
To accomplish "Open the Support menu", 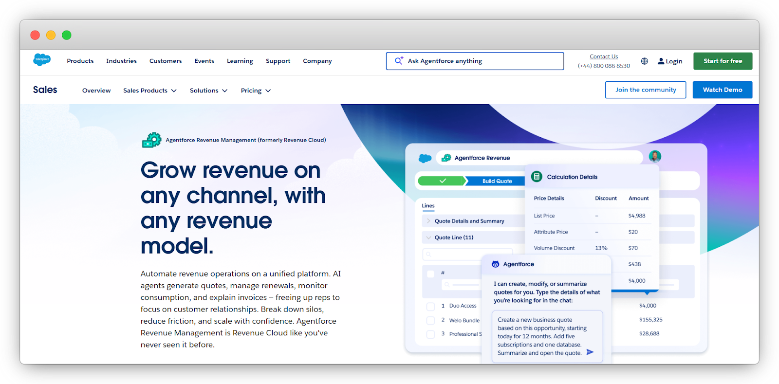I will pyautogui.click(x=278, y=61).
